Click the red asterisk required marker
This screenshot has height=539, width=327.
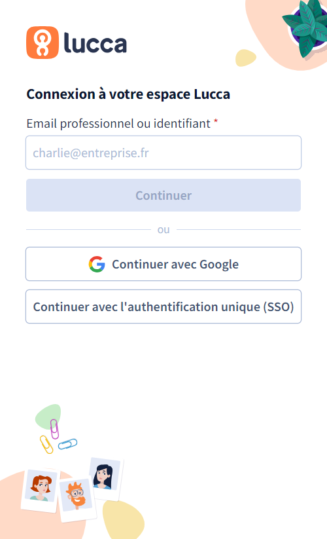click(216, 121)
